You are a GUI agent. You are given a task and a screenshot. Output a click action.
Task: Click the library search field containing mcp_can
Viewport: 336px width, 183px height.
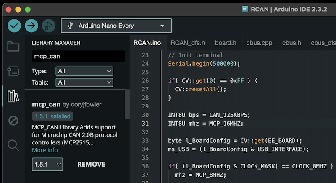[78, 56]
